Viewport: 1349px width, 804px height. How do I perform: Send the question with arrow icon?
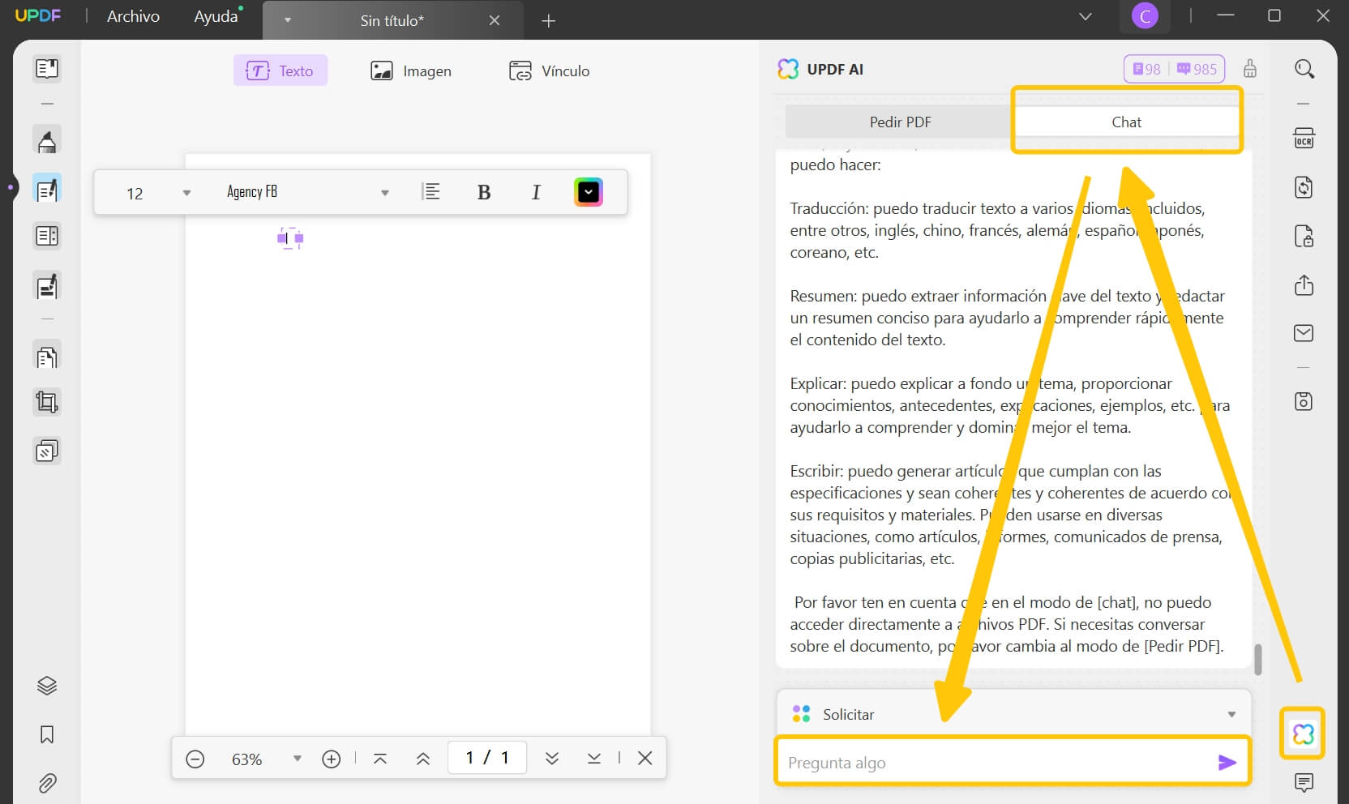tap(1227, 763)
